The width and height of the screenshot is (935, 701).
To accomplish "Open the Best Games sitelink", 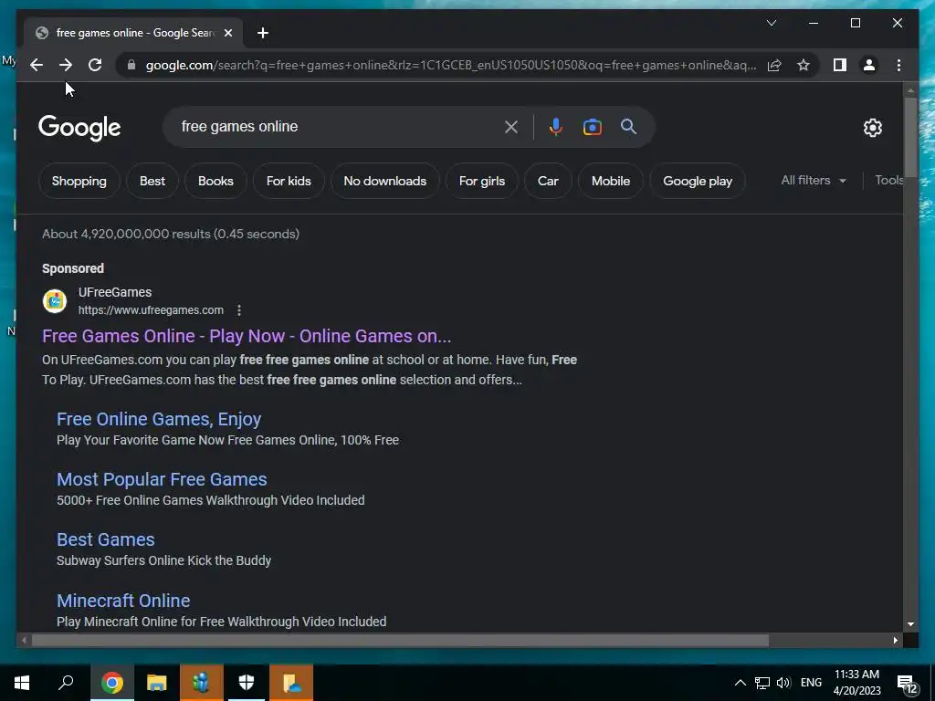I will 106,539.
